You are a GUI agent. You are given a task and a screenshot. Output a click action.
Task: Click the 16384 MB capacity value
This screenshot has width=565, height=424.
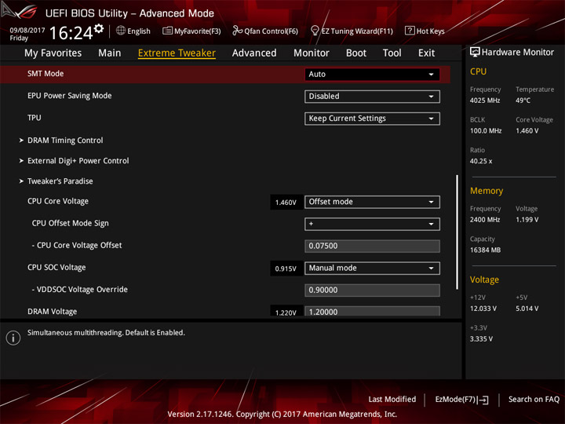[x=485, y=250]
